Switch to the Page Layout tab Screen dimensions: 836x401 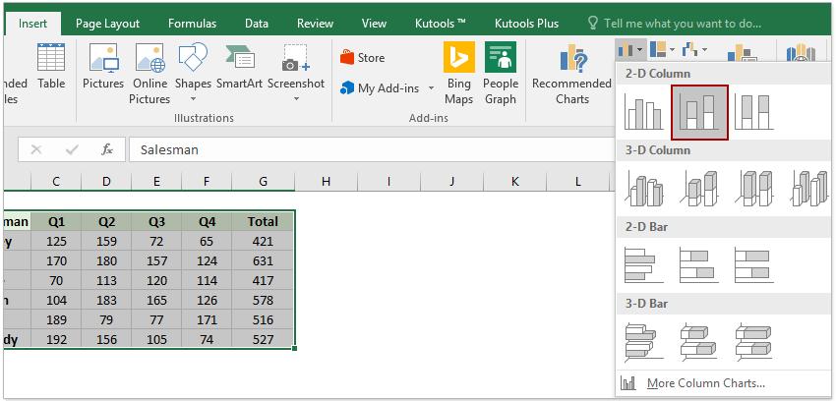point(107,23)
